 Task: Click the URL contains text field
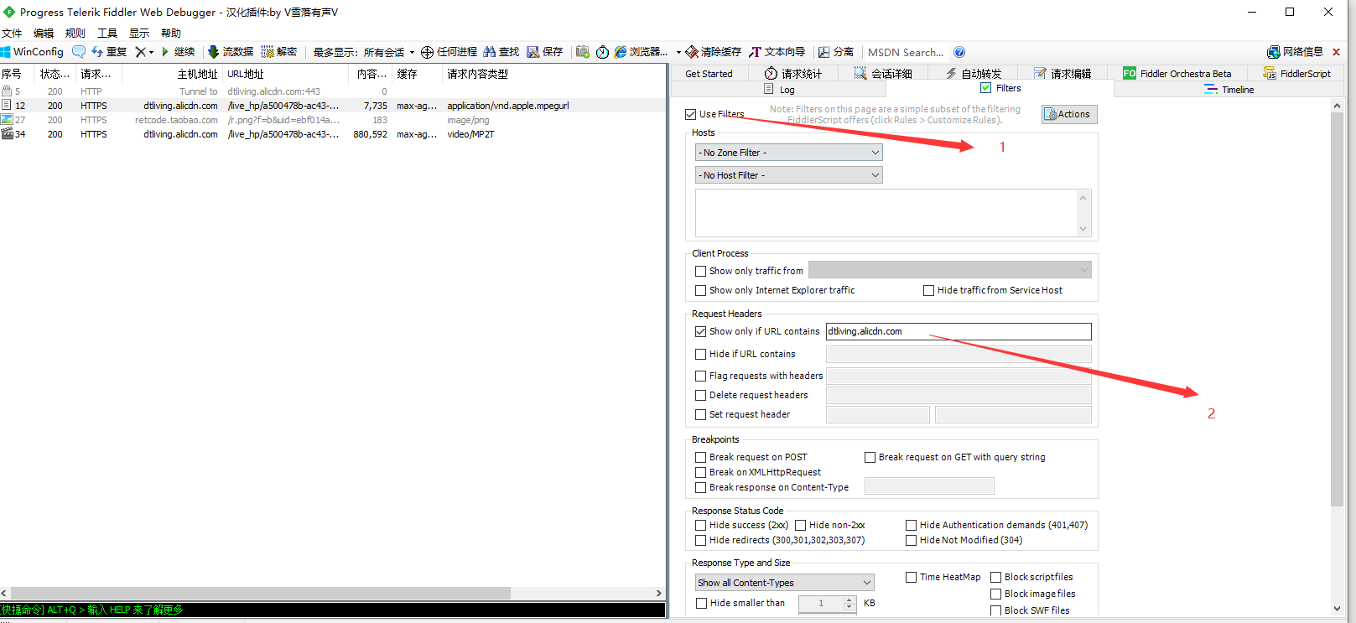click(959, 331)
